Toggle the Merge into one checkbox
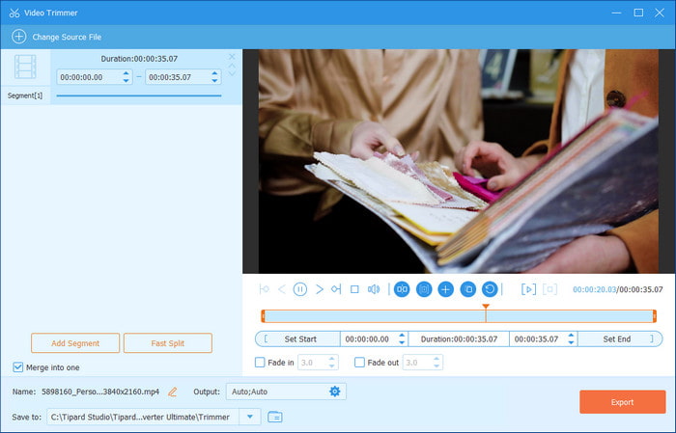This screenshot has width=676, height=433. 17,367
